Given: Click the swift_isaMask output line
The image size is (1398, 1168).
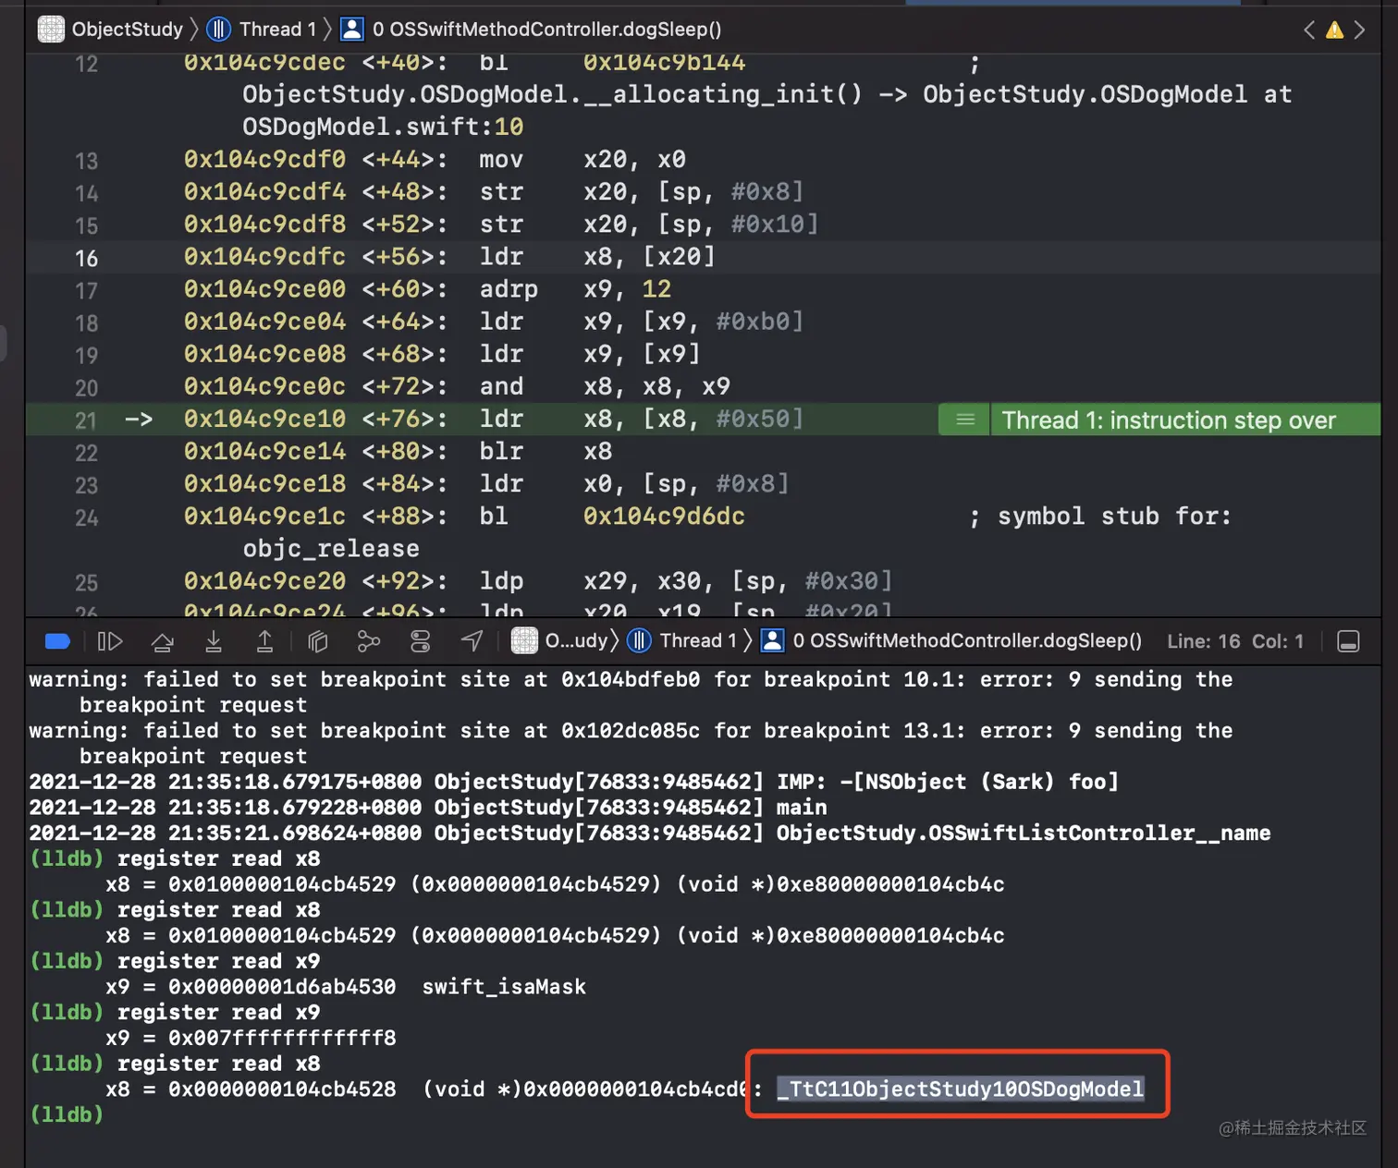Looking at the screenshot, I should point(346,987).
